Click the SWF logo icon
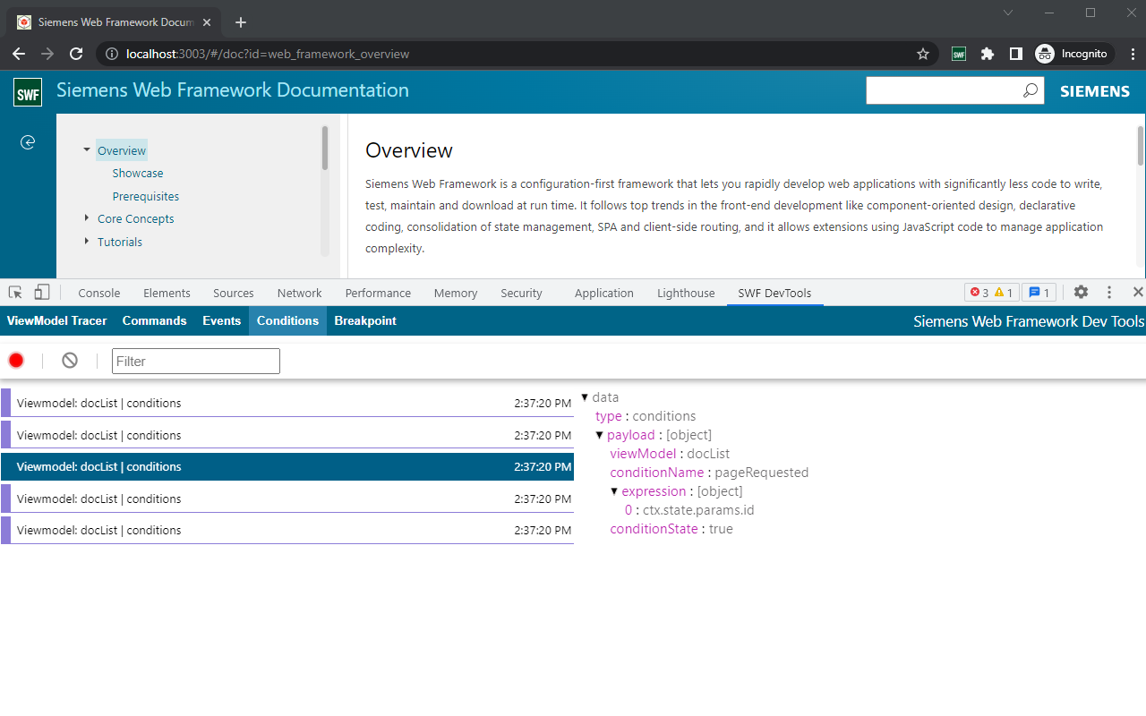1146x716 pixels. point(28,91)
